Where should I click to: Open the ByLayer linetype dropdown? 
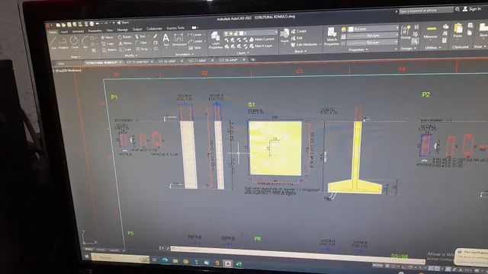click(373, 42)
